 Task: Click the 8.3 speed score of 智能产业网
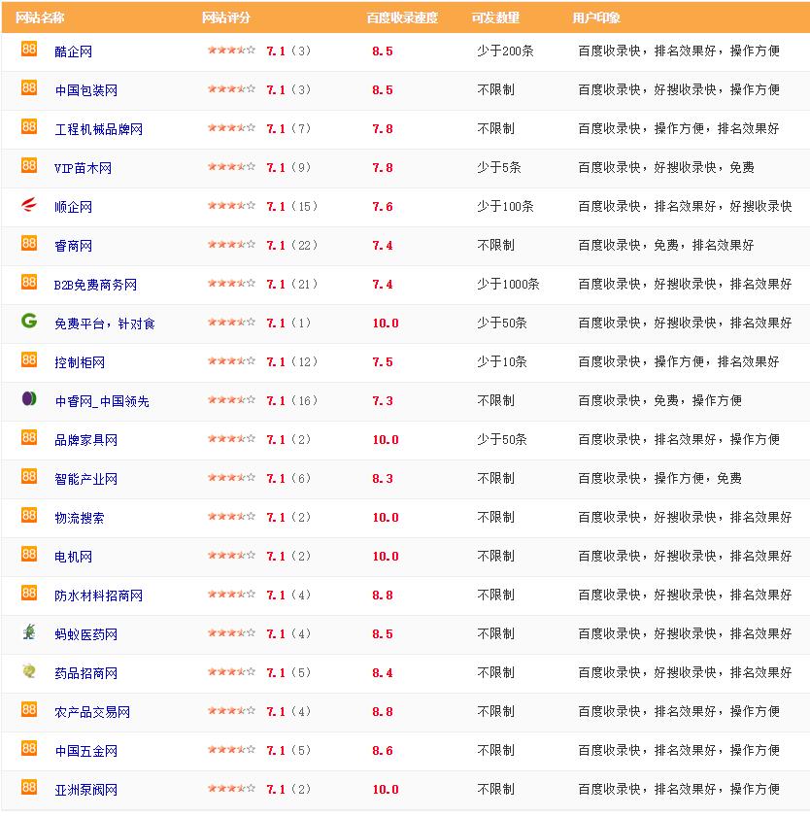pyautogui.click(x=383, y=479)
